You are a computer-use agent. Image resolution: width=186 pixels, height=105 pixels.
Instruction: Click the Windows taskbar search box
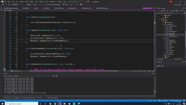pyautogui.click(x=22, y=104)
